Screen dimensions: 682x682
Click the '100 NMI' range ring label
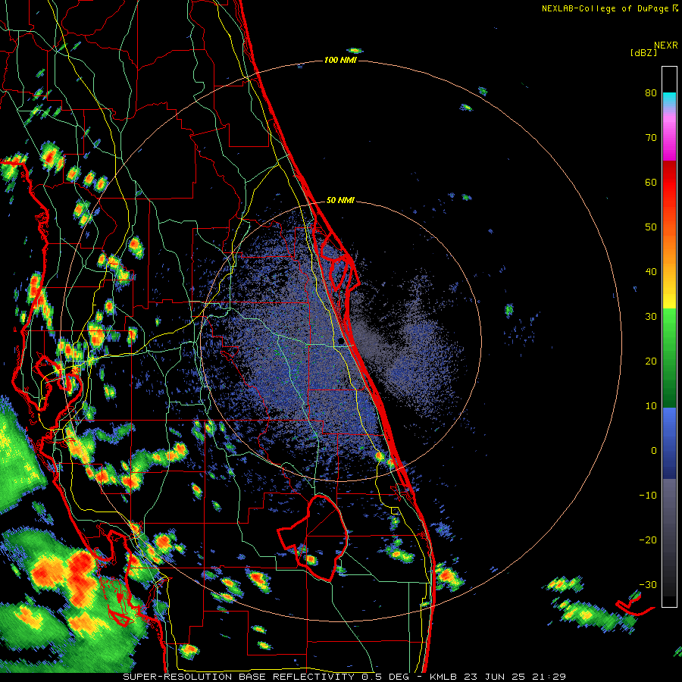pos(340,60)
